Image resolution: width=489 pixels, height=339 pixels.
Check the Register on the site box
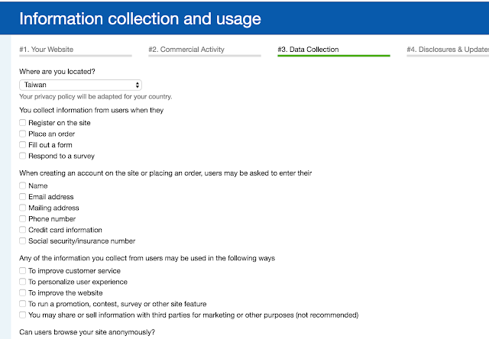pyautogui.click(x=22, y=123)
